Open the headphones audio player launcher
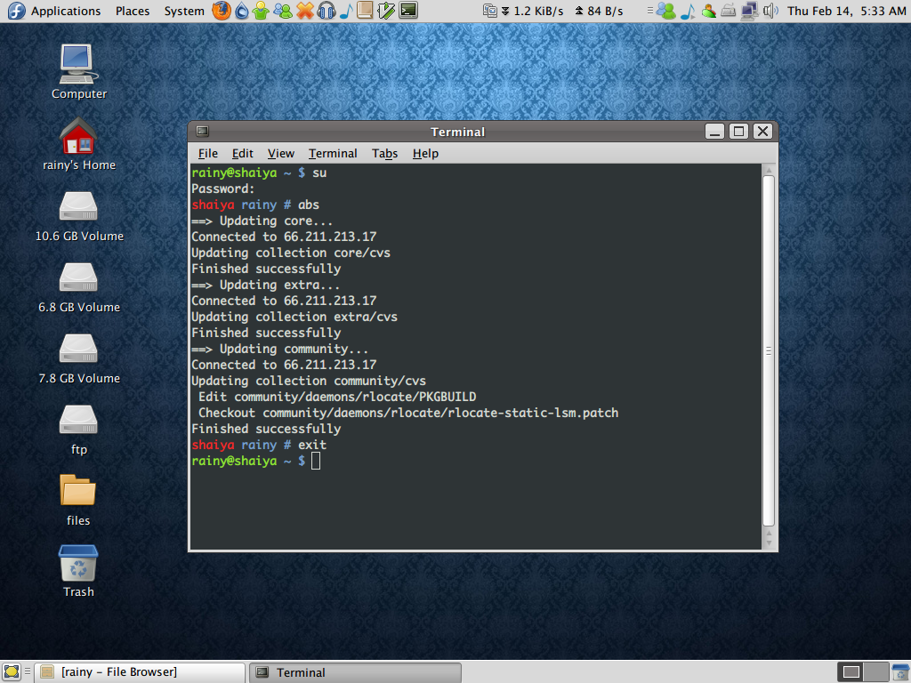Viewport: 911px width, 683px height. pyautogui.click(x=326, y=11)
